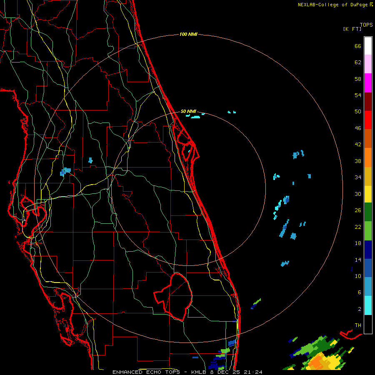Click the yellow band of the legend

368,194
